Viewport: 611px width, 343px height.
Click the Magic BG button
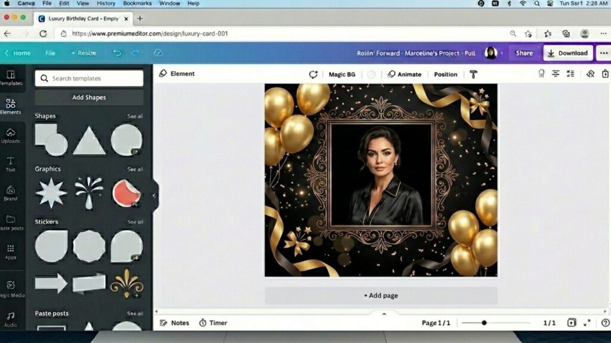tap(342, 74)
